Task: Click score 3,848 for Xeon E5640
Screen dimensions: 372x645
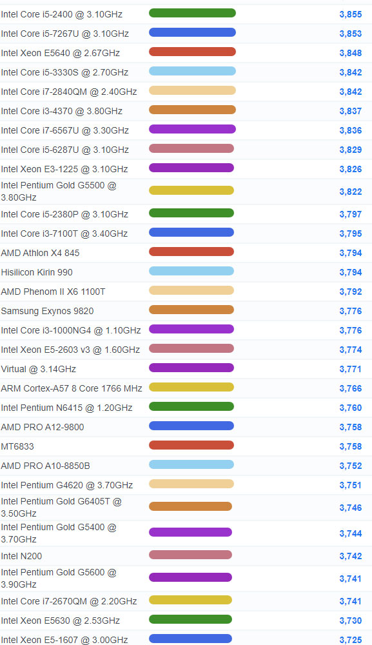Action: coord(351,53)
